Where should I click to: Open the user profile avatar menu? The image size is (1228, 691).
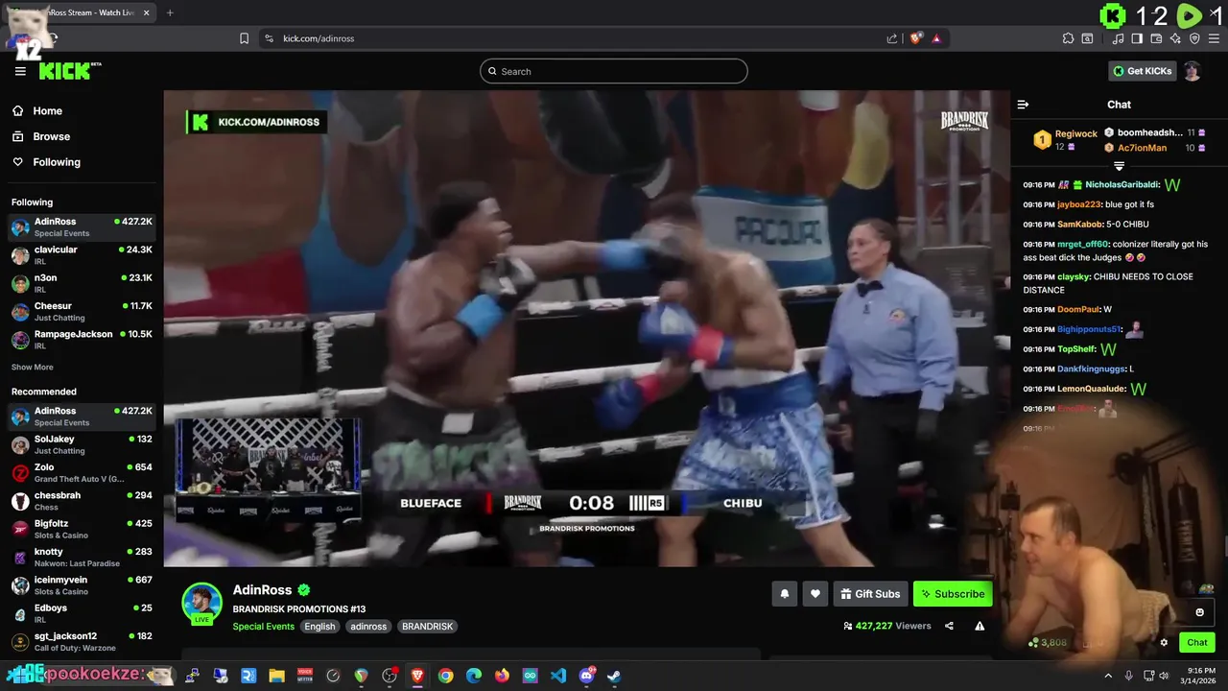click(1192, 71)
